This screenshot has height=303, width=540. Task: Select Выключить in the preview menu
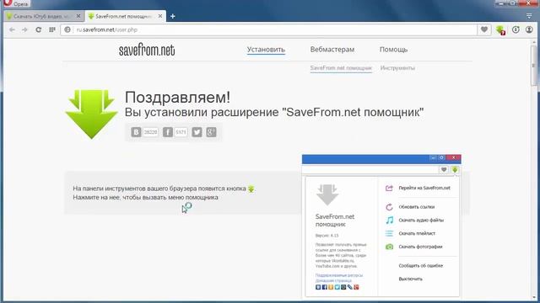[x=410, y=279]
